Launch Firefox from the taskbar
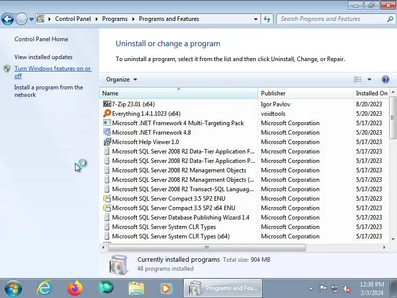397x298 pixels. 75,289
